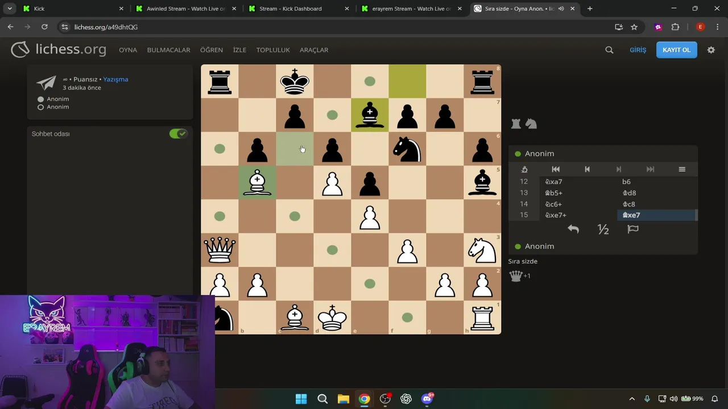728x409 pixels.
Task: View site information icon in address bar
Action: click(65, 27)
